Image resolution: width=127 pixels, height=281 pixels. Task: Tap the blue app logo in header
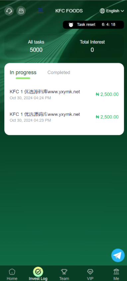coord(40,10)
